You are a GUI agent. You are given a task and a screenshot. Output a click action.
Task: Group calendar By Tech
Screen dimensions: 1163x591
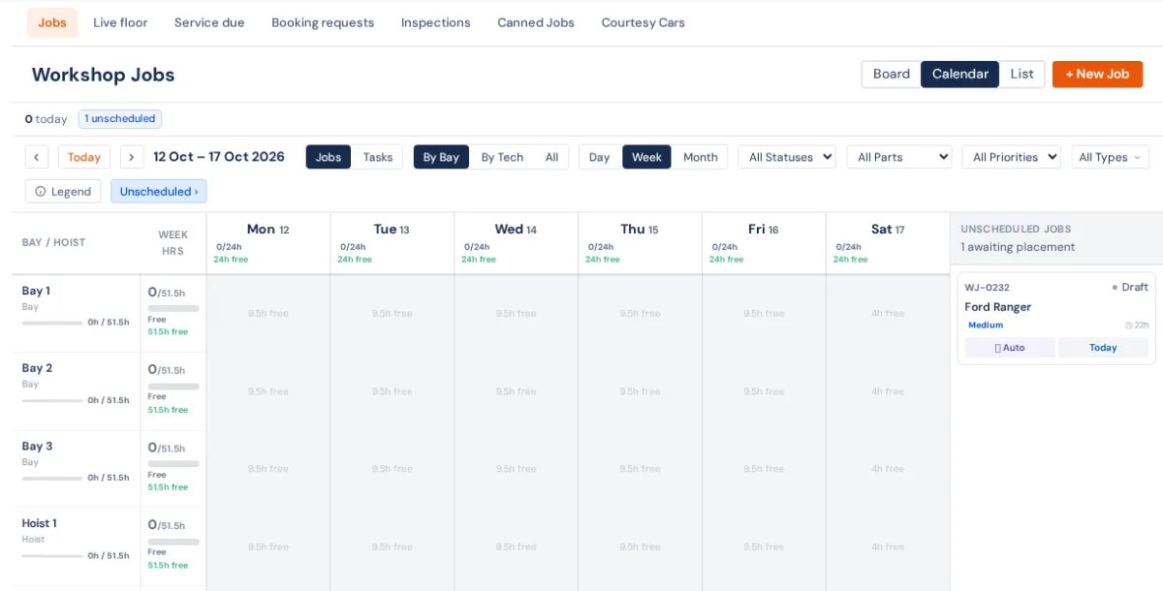tap(502, 157)
